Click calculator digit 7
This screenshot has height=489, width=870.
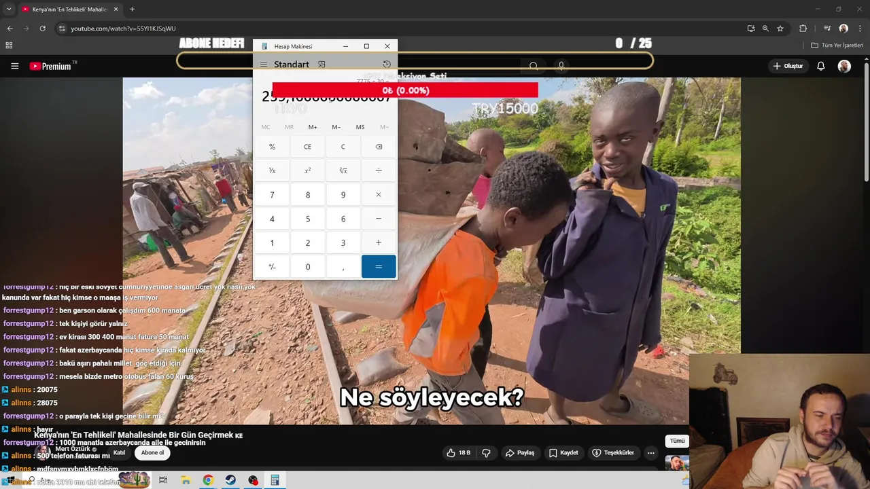272,195
